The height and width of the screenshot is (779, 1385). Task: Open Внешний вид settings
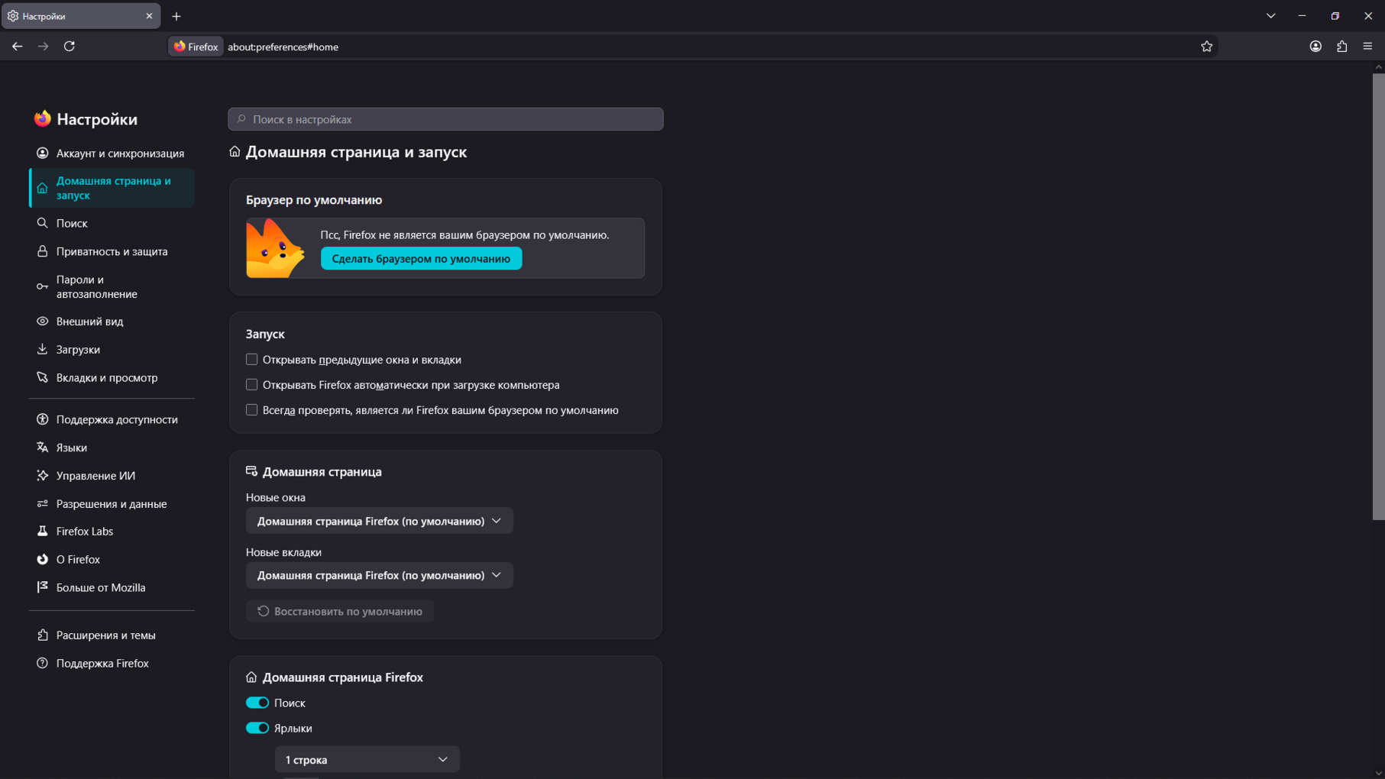pos(112,322)
